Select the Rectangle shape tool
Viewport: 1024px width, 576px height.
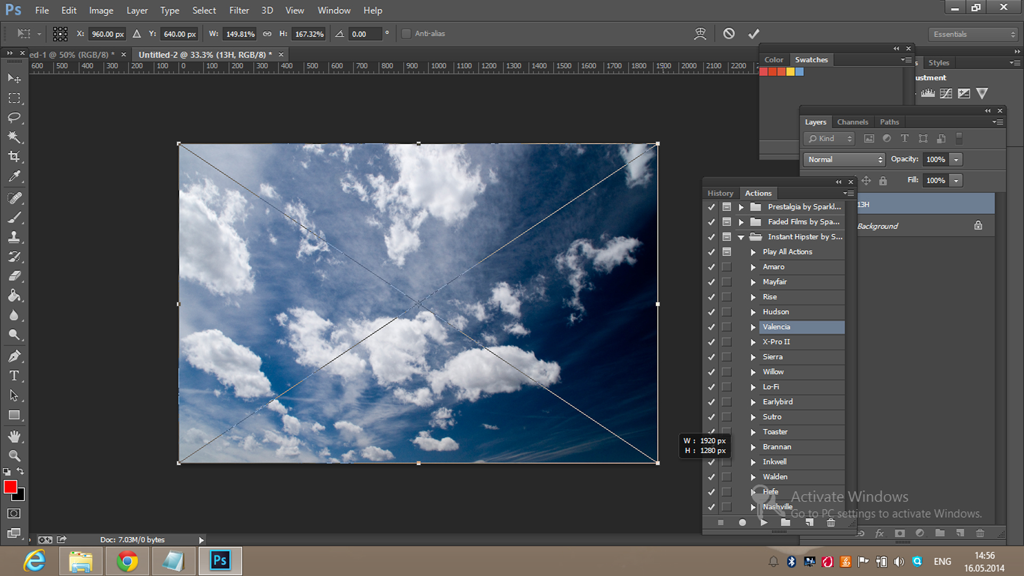pos(14,415)
